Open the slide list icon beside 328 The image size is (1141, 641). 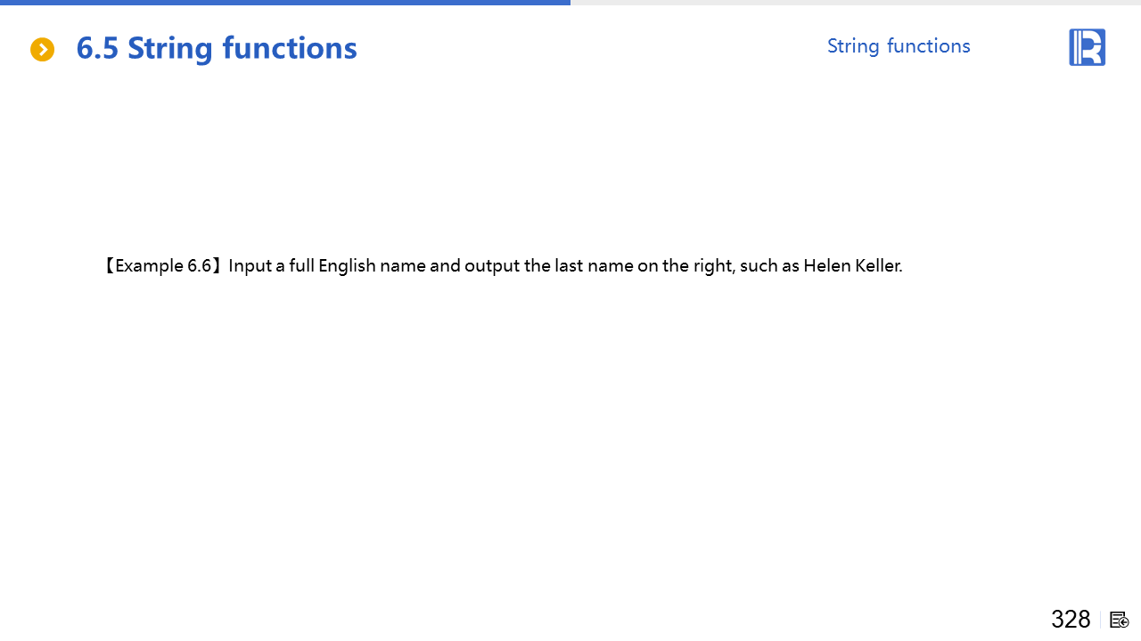point(1120,620)
